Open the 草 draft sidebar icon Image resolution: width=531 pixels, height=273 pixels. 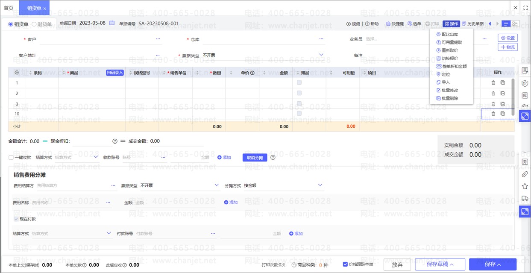(x=525, y=70)
